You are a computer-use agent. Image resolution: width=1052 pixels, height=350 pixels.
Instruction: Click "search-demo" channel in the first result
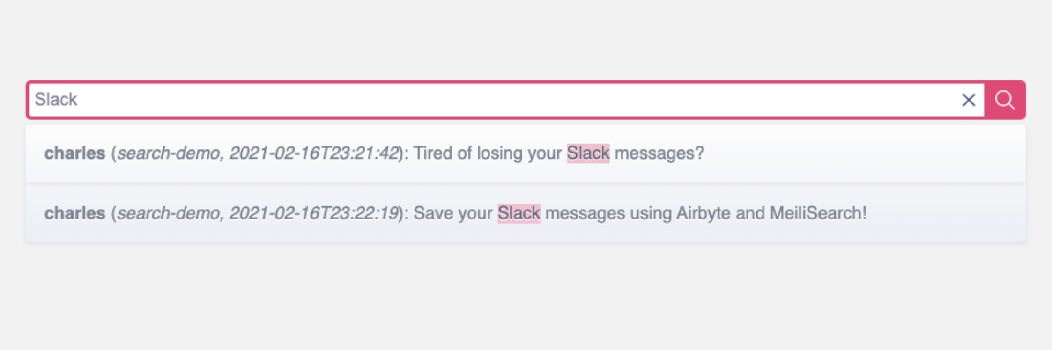[x=169, y=153]
